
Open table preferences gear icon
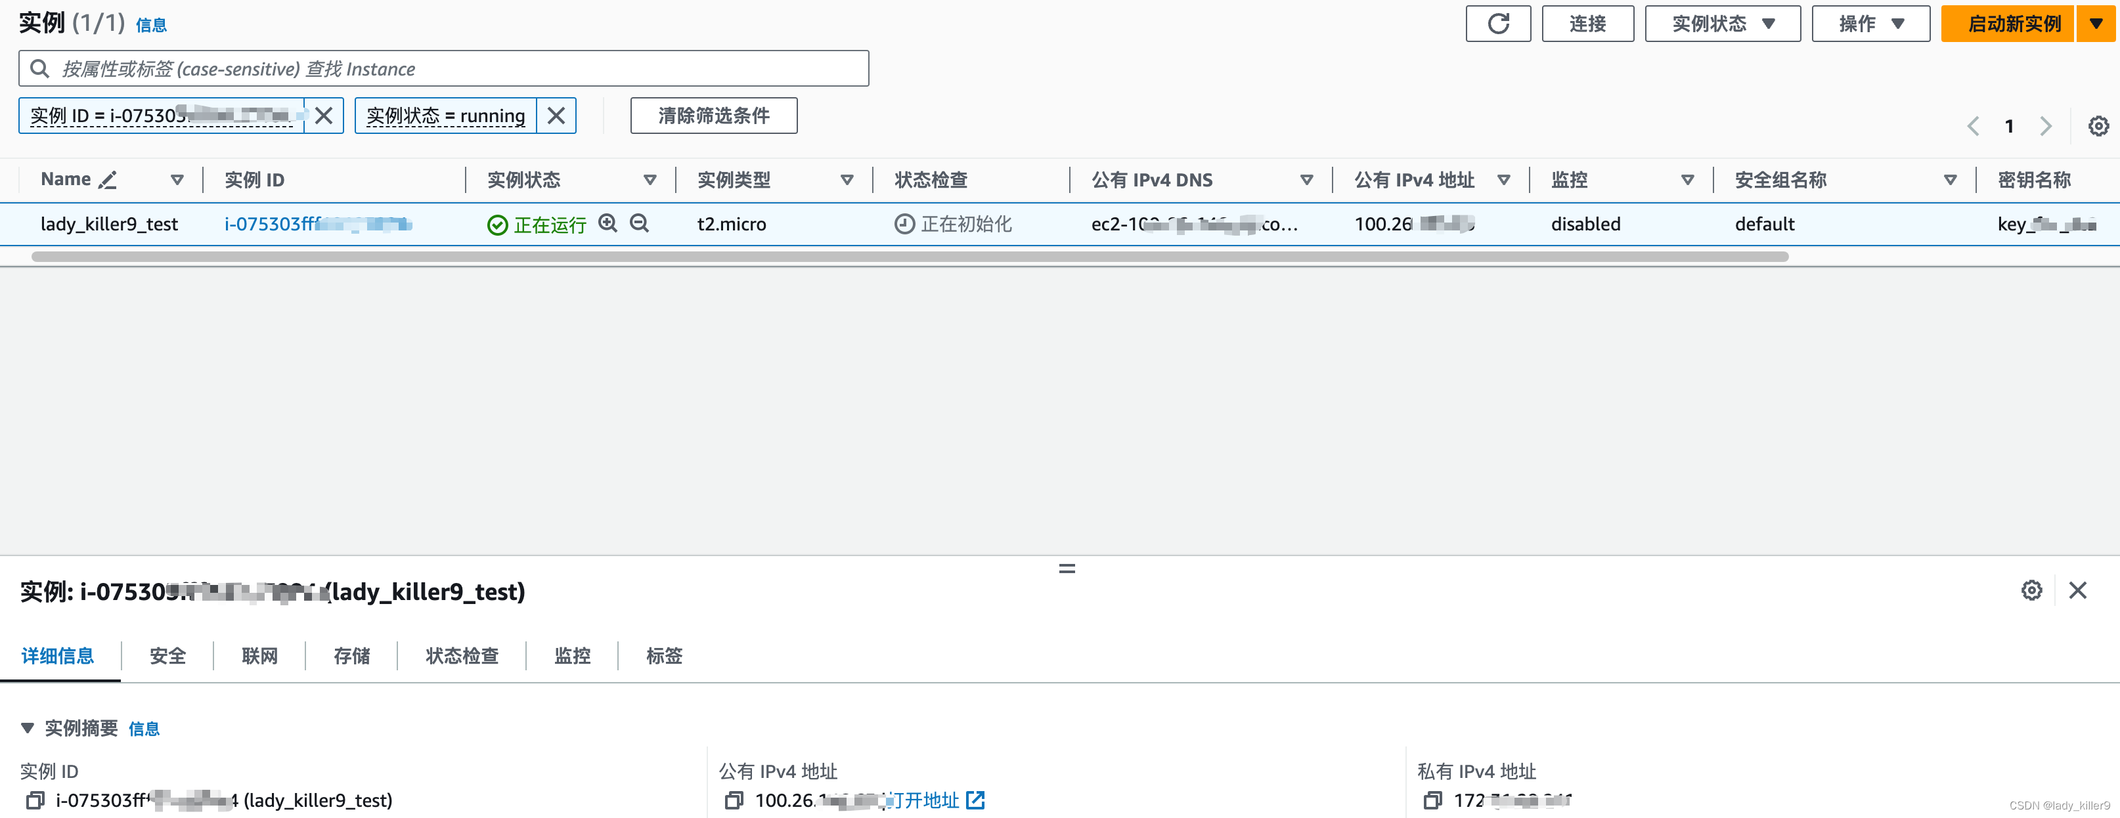pos(2098,126)
